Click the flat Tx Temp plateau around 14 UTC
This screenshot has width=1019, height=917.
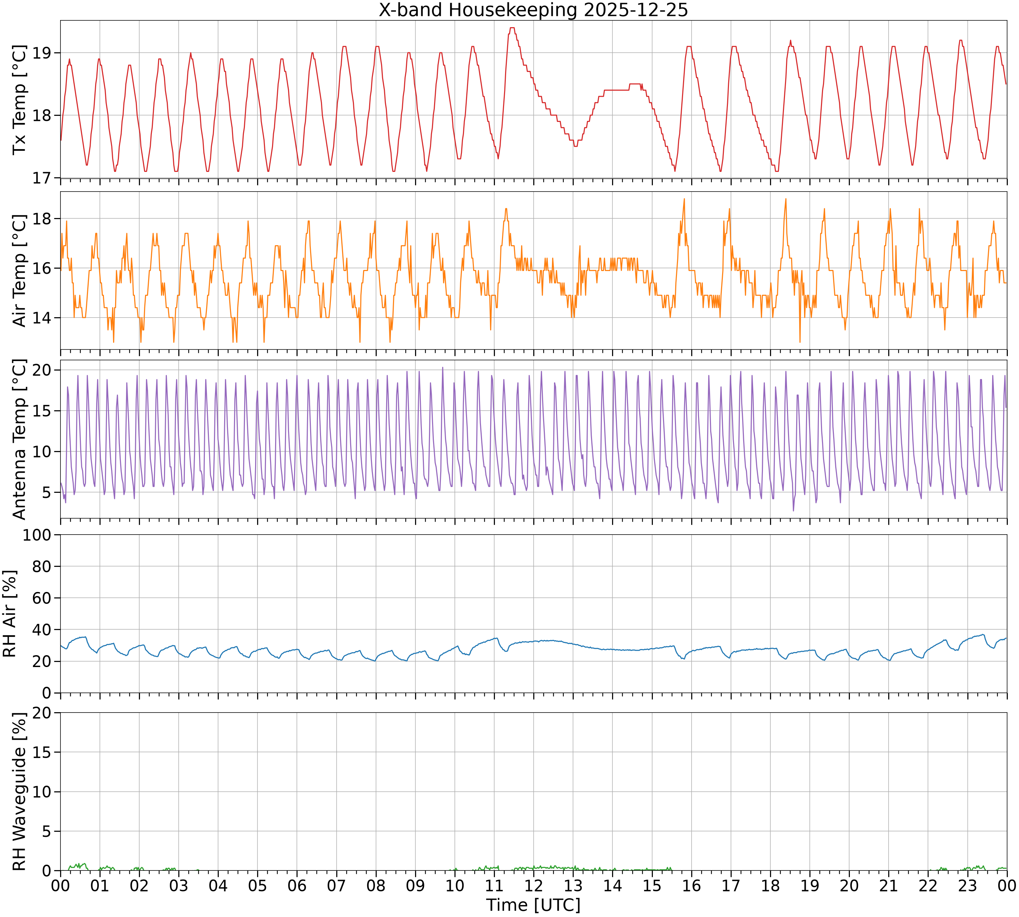(617, 90)
